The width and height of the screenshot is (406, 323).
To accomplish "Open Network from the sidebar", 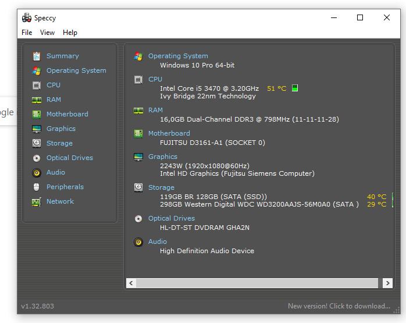I will (60, 201).
